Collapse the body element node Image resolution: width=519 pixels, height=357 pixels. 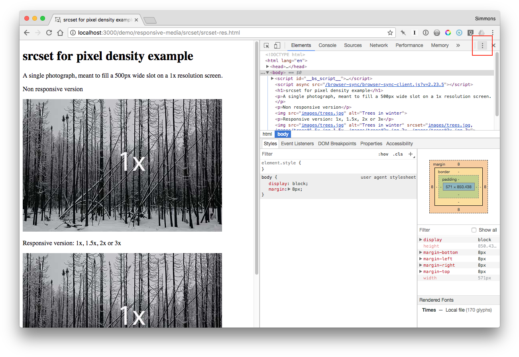[268, 72]
